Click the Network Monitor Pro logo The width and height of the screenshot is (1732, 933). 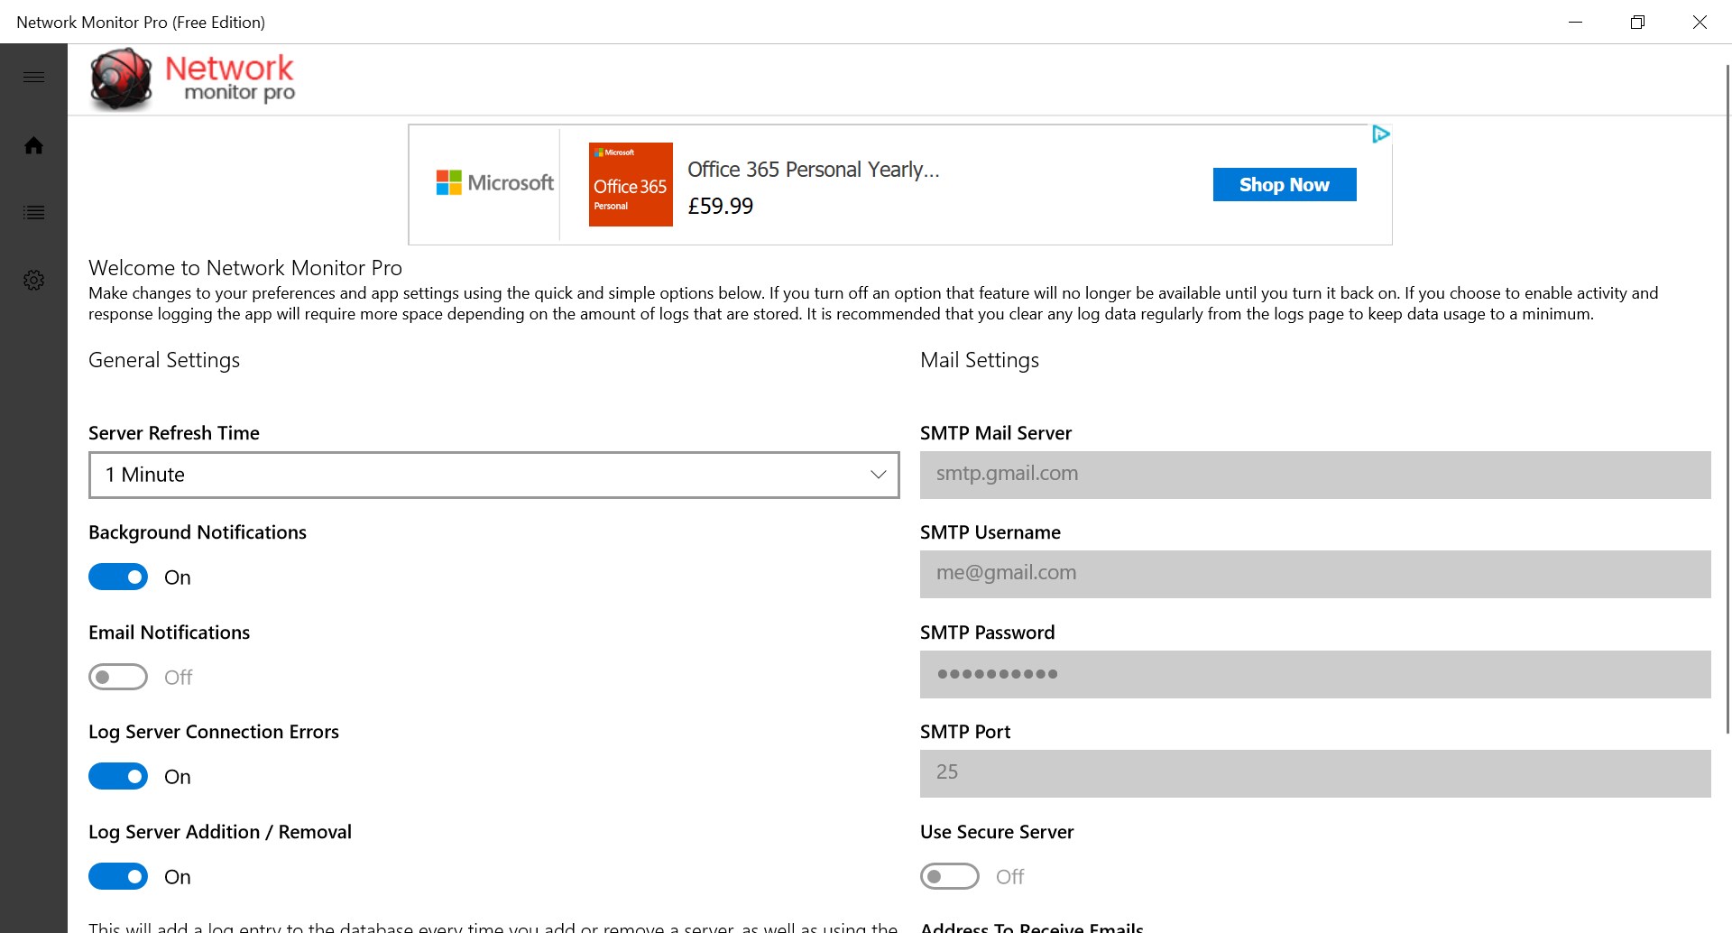click(x=193, y=79)
